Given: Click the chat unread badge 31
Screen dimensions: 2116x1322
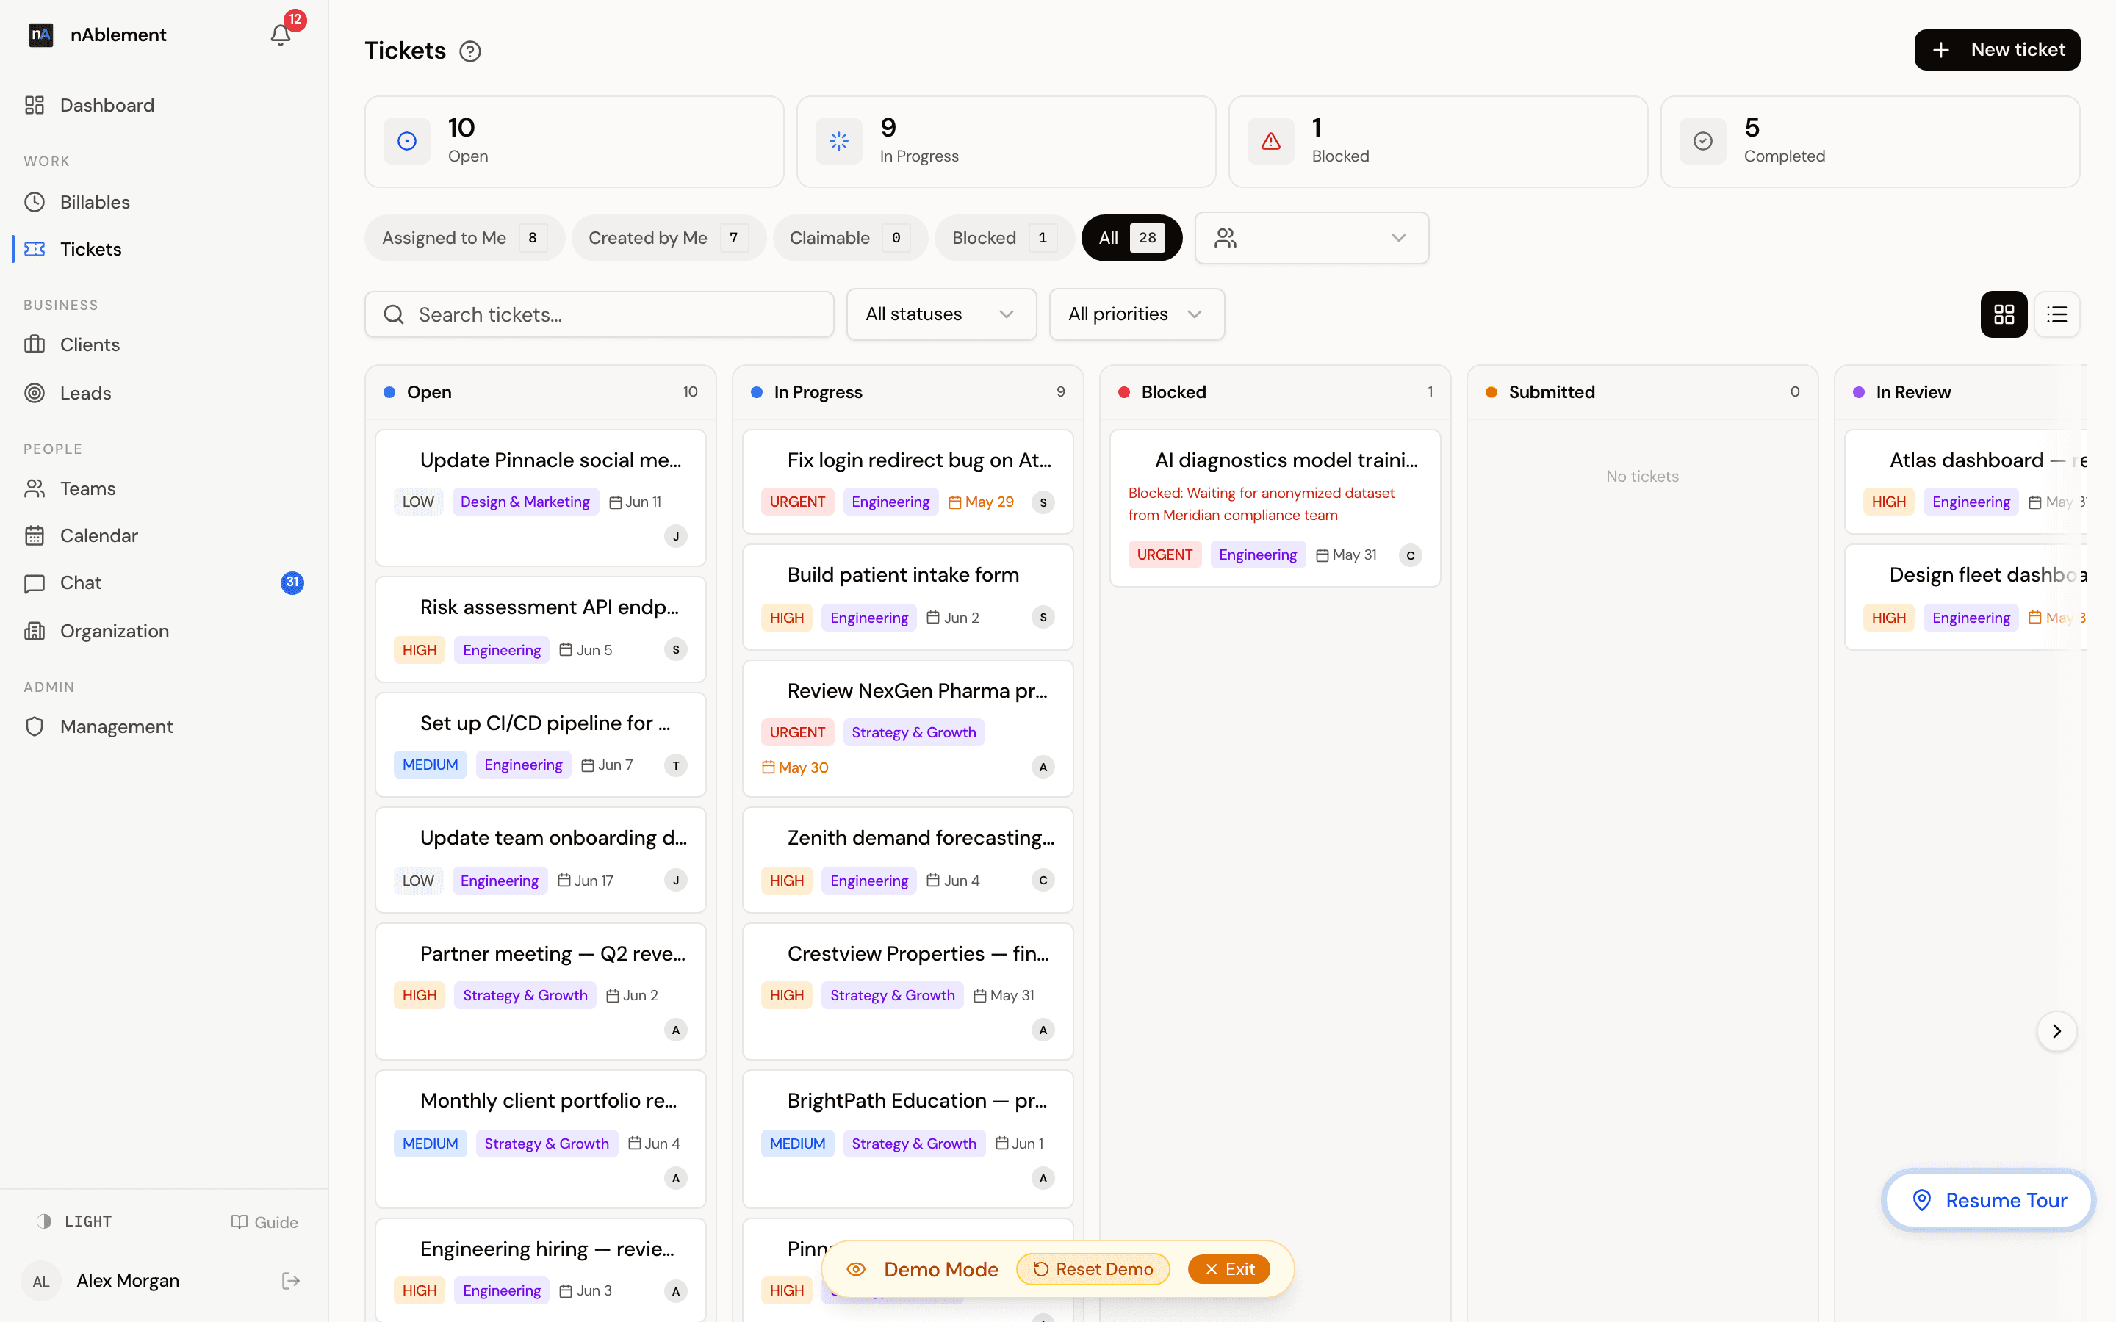Looking at the screenshot, I should point(292,582).
